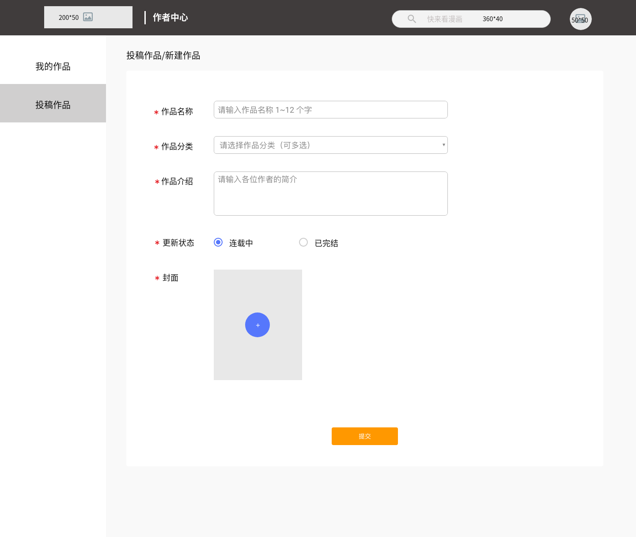Click the search magnifier icon
Screen dimensions: 636x537
click(x=412, y=19)
